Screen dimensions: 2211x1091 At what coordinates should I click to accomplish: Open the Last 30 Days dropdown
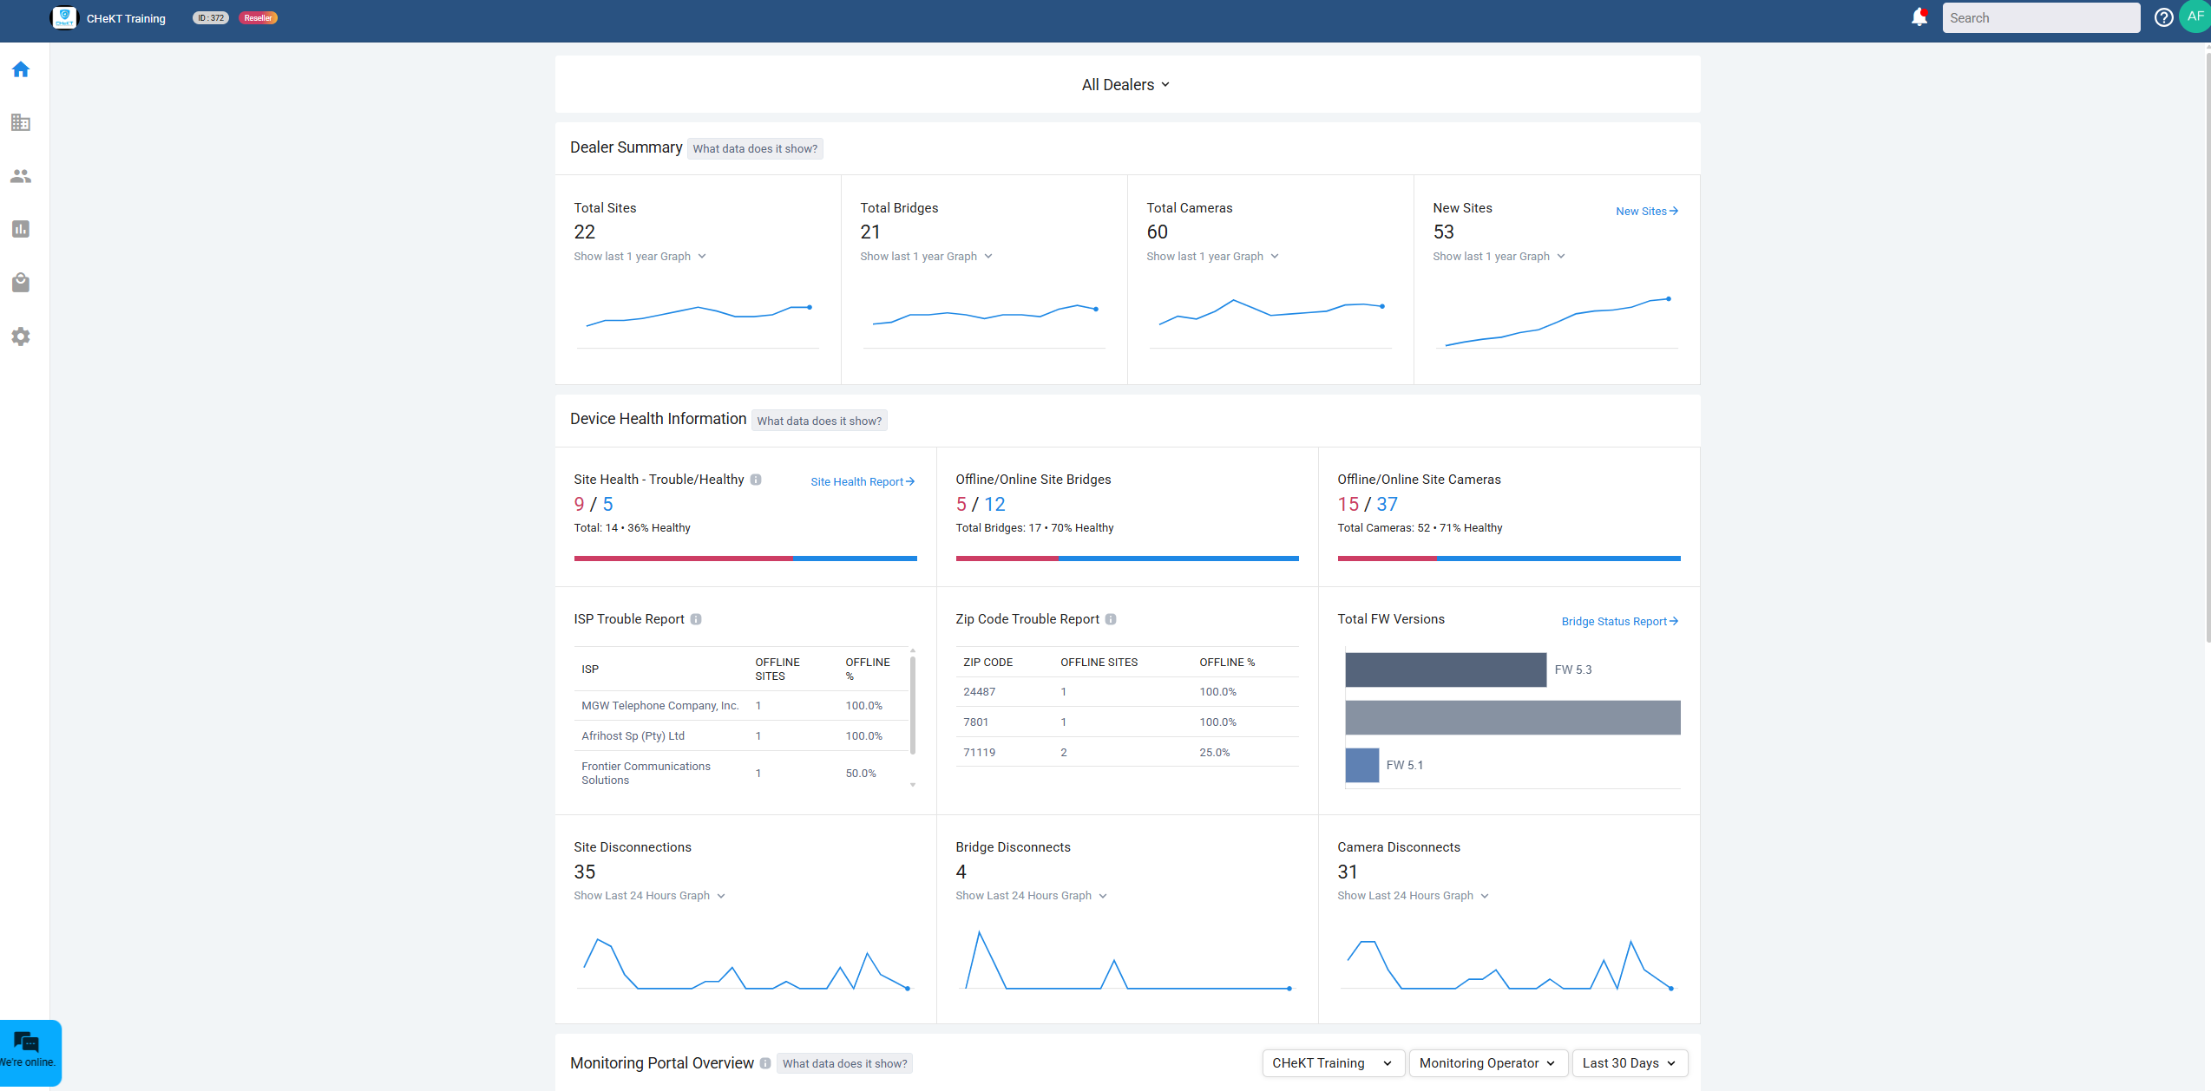pyautogui.click(x=1629, y=1063)
